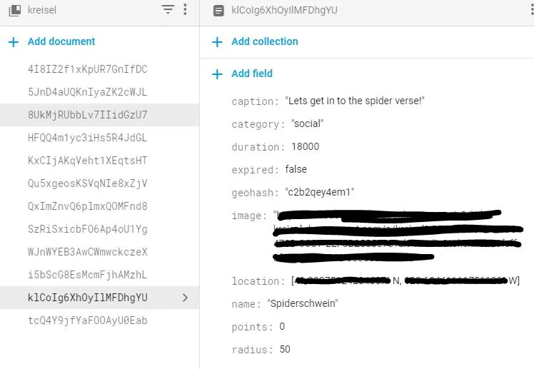Screen dimensions: 534x369
Task: Select document tcQ4Y9jfYaFOOAyU0Eab
Action: point(87,320)
